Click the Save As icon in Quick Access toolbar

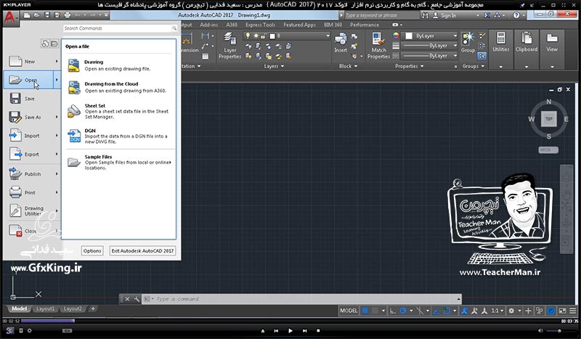point(57,15)
